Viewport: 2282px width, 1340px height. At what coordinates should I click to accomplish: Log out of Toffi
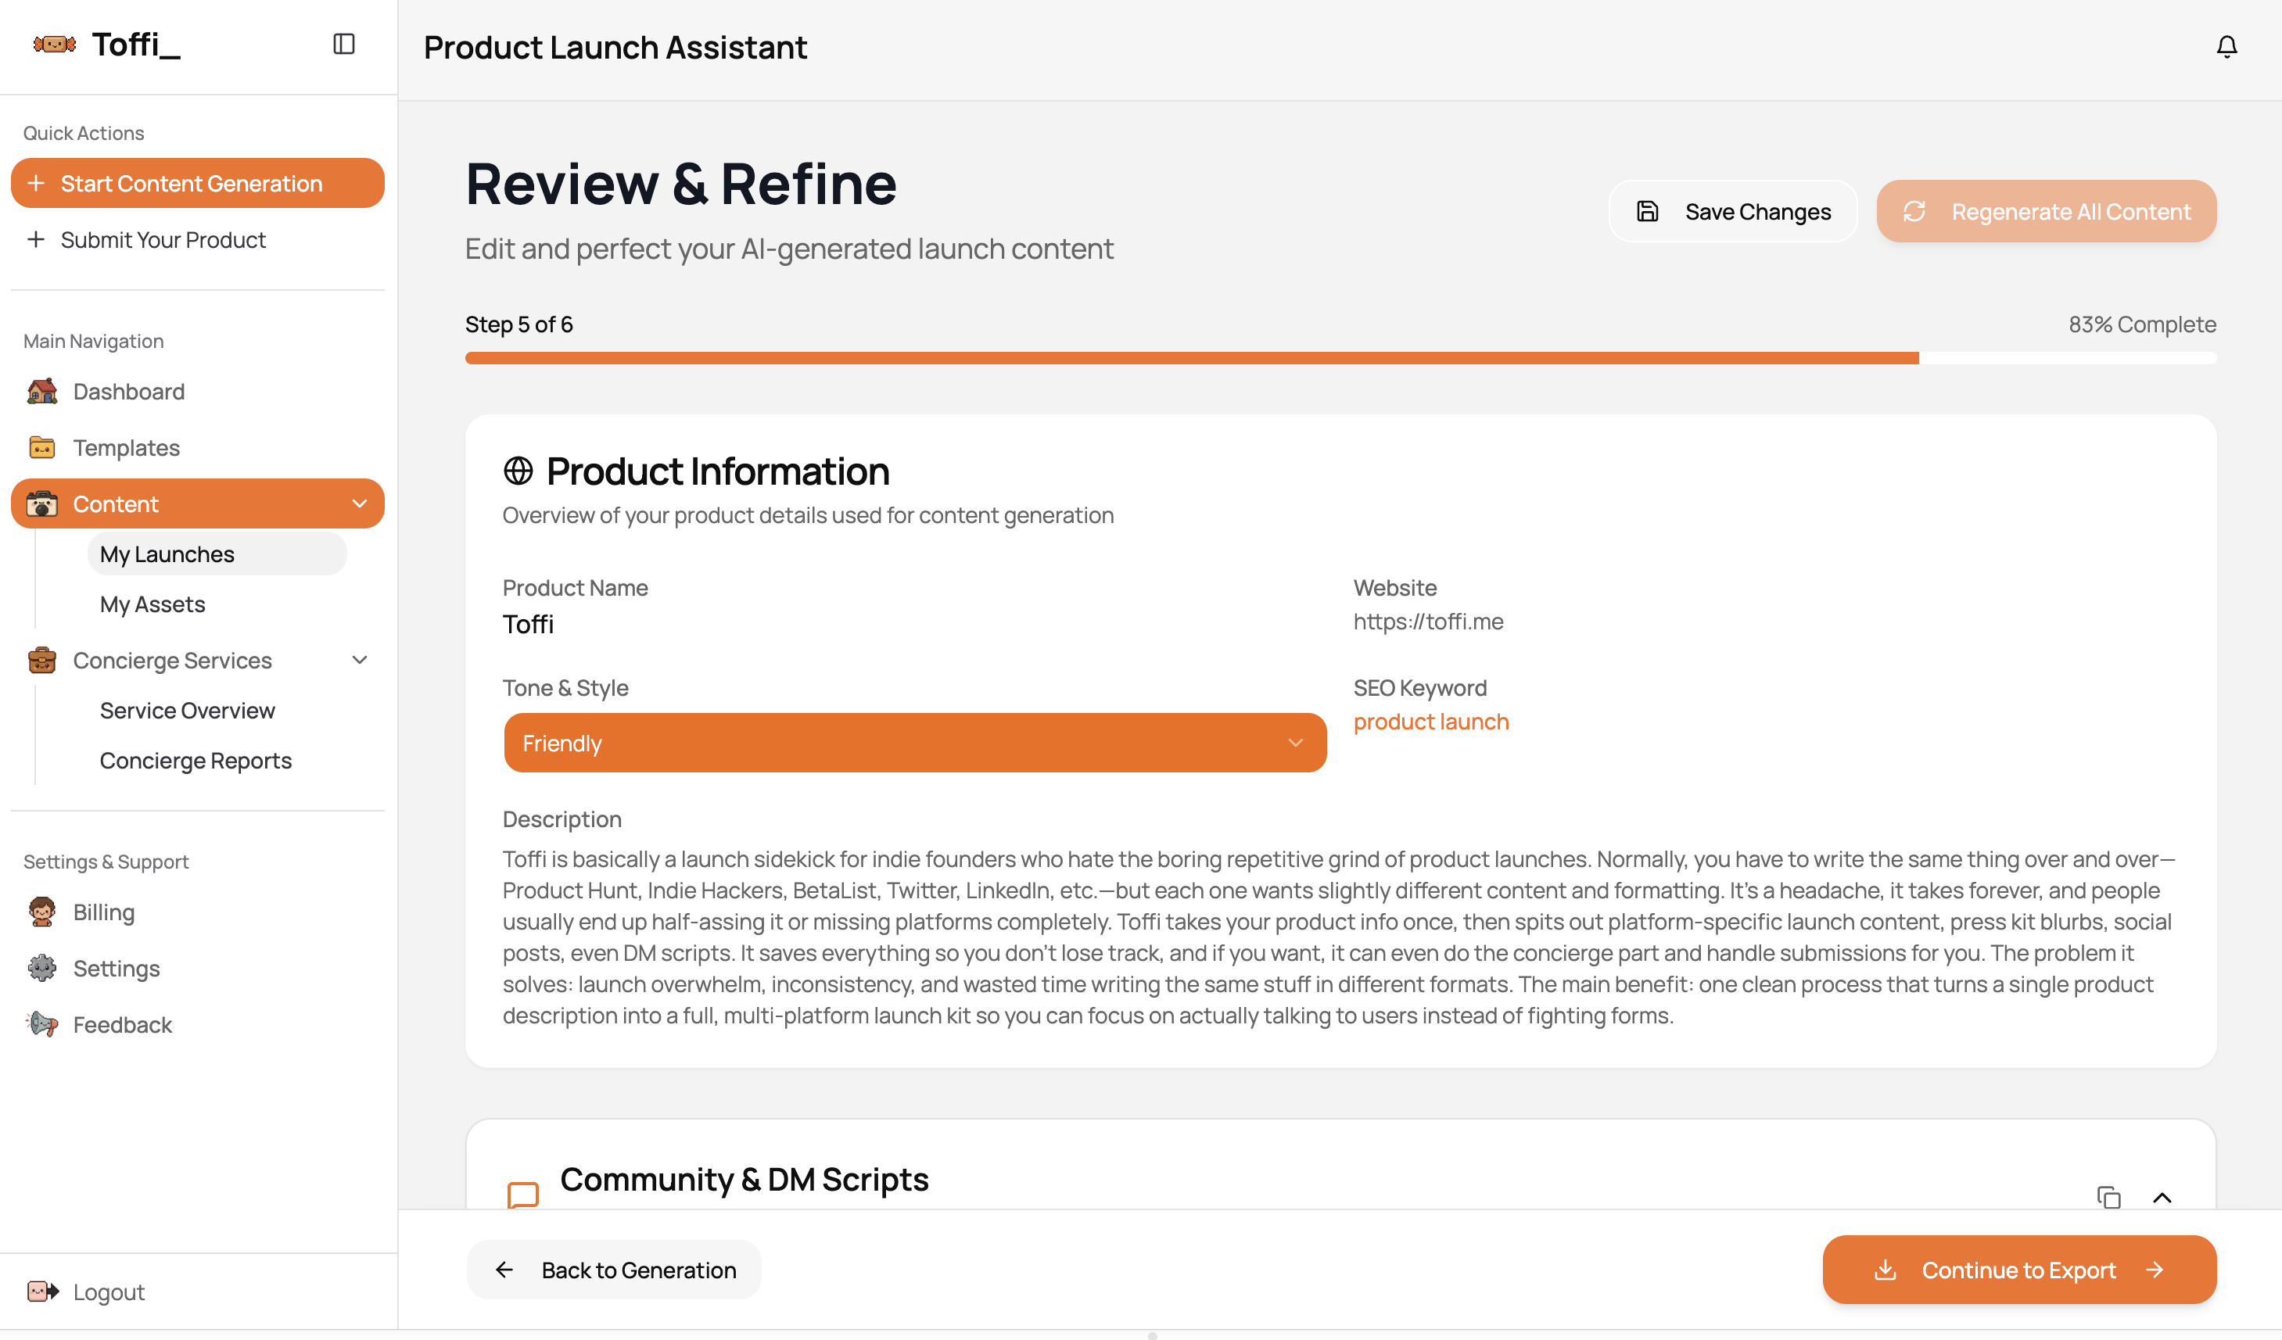tap(197, 1291)
